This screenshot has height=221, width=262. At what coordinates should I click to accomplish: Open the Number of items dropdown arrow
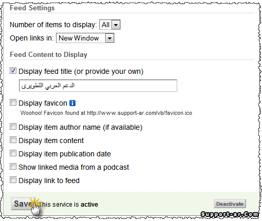pyautogui.click(x=116, y=25)
